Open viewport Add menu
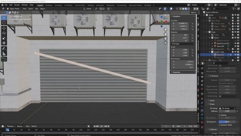 point(37,9)
